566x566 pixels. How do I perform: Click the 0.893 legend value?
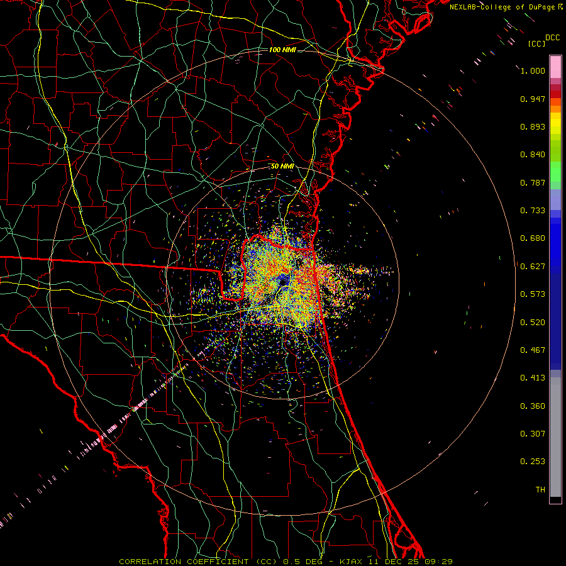tap(533, 126)
